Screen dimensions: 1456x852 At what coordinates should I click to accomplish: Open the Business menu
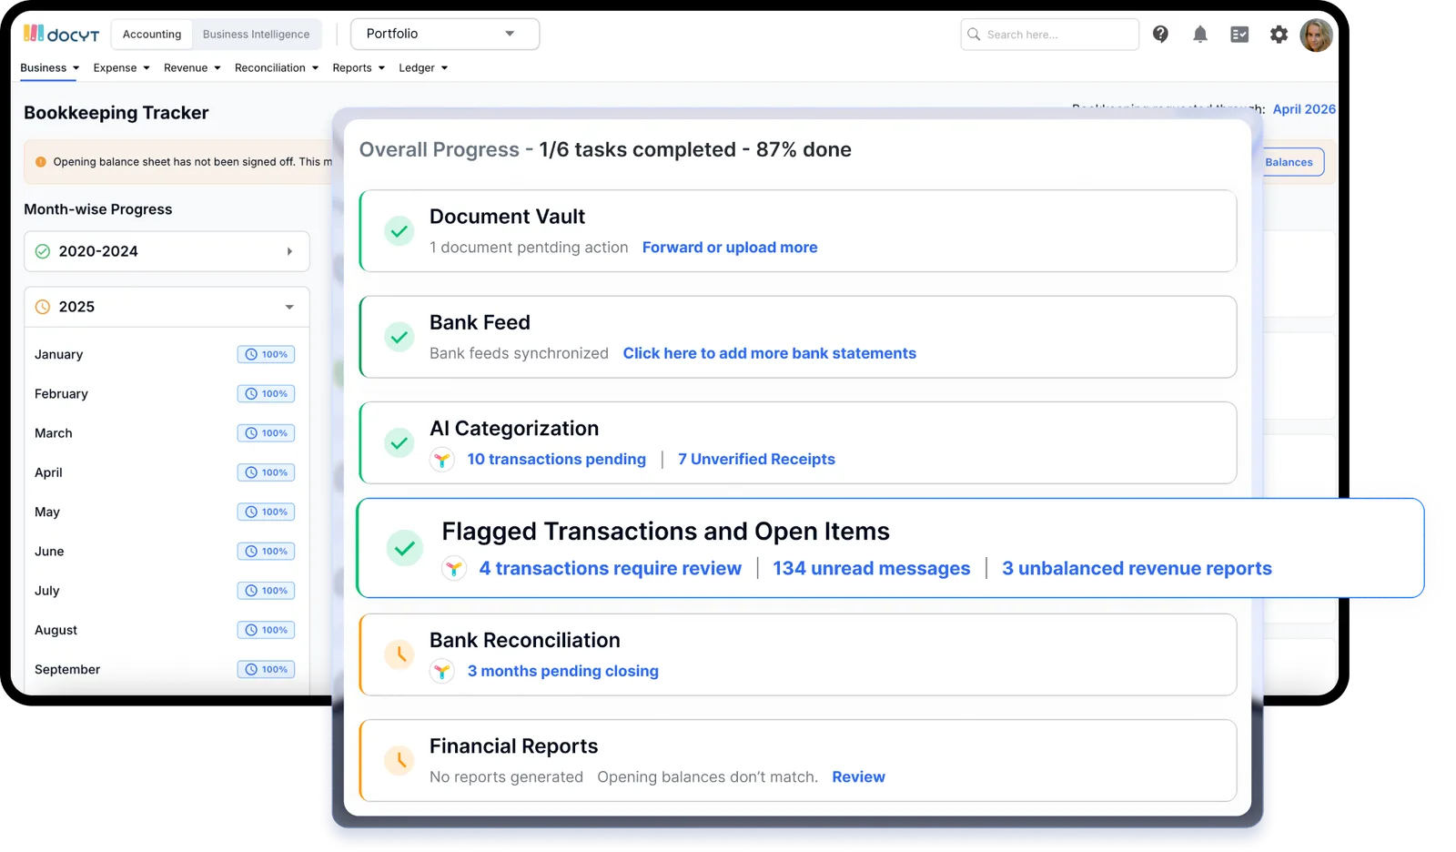coord(50,67)
